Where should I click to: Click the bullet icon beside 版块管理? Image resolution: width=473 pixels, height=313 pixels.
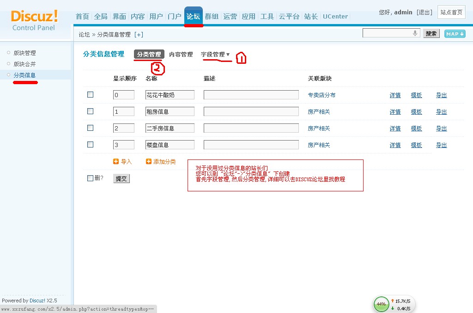point(8,53)
